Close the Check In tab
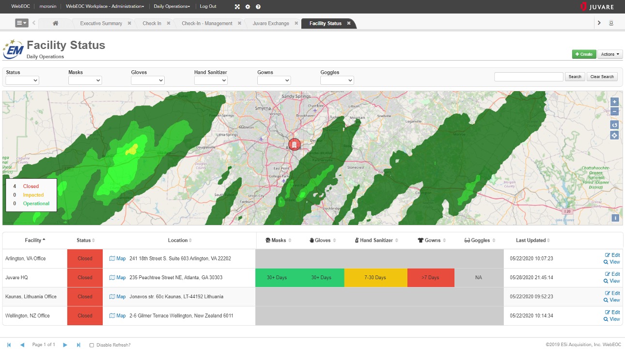 pos(169,23)
